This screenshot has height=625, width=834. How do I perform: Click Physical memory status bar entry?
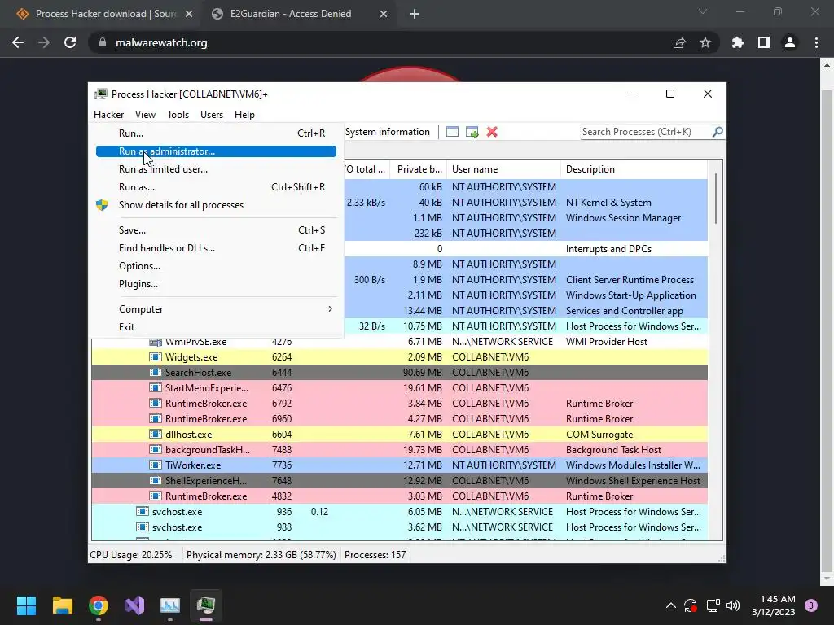coord(261,555)
